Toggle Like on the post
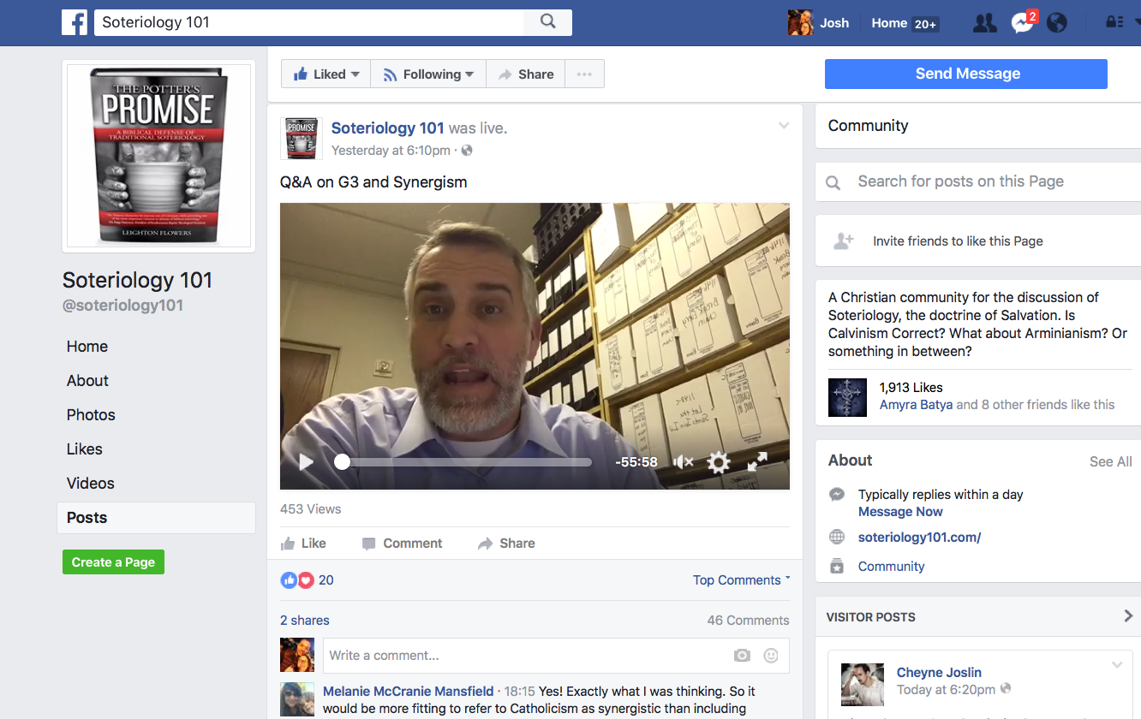Screen dimensions: 1141x719 [303, 544]
